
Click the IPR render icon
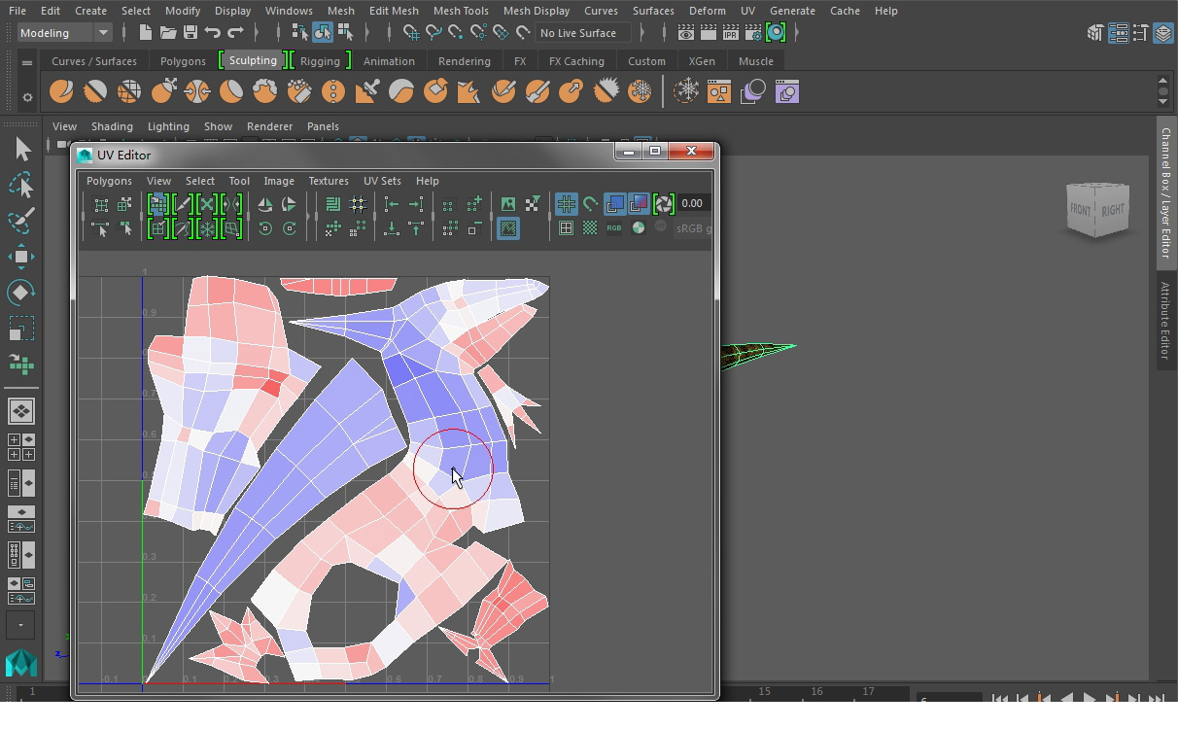pos(730,33)
